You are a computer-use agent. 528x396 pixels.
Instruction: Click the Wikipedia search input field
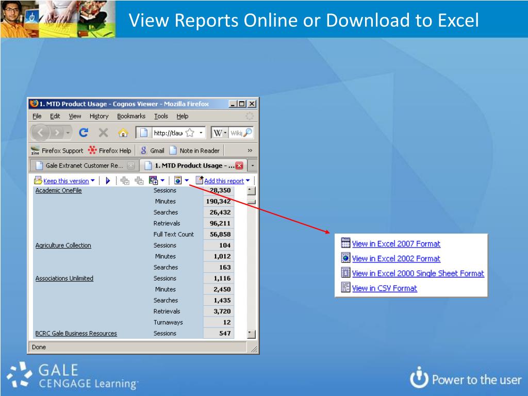tap(236, 133)
